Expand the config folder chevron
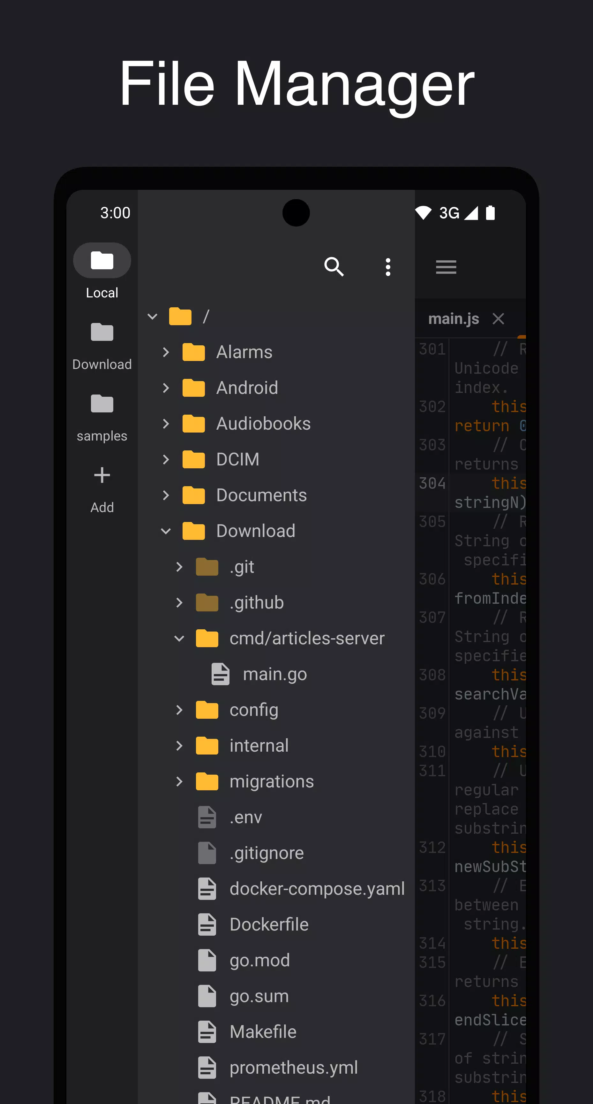 [179, 710]
